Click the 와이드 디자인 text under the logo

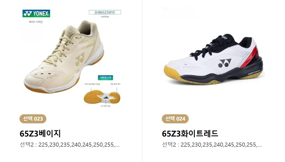click(x=36, y=22)
